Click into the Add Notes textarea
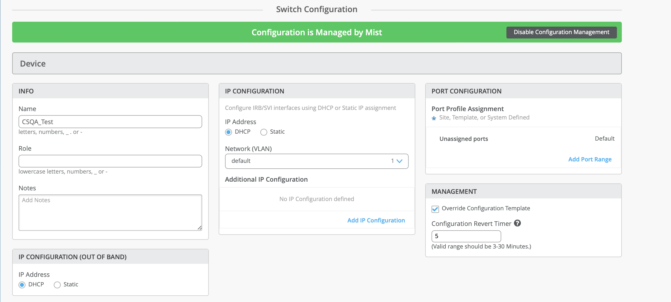 (x=110, y=212)
